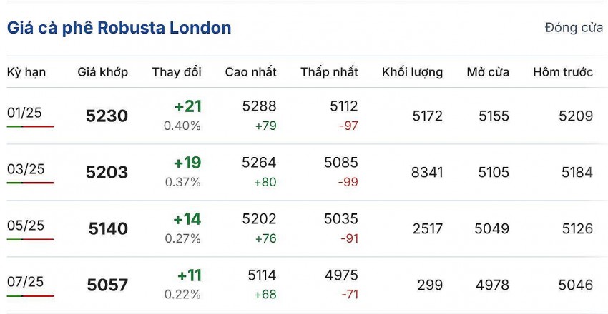The image size is (608, 314).
Task: Click the 8341 volume value
Action: [428, 172]
